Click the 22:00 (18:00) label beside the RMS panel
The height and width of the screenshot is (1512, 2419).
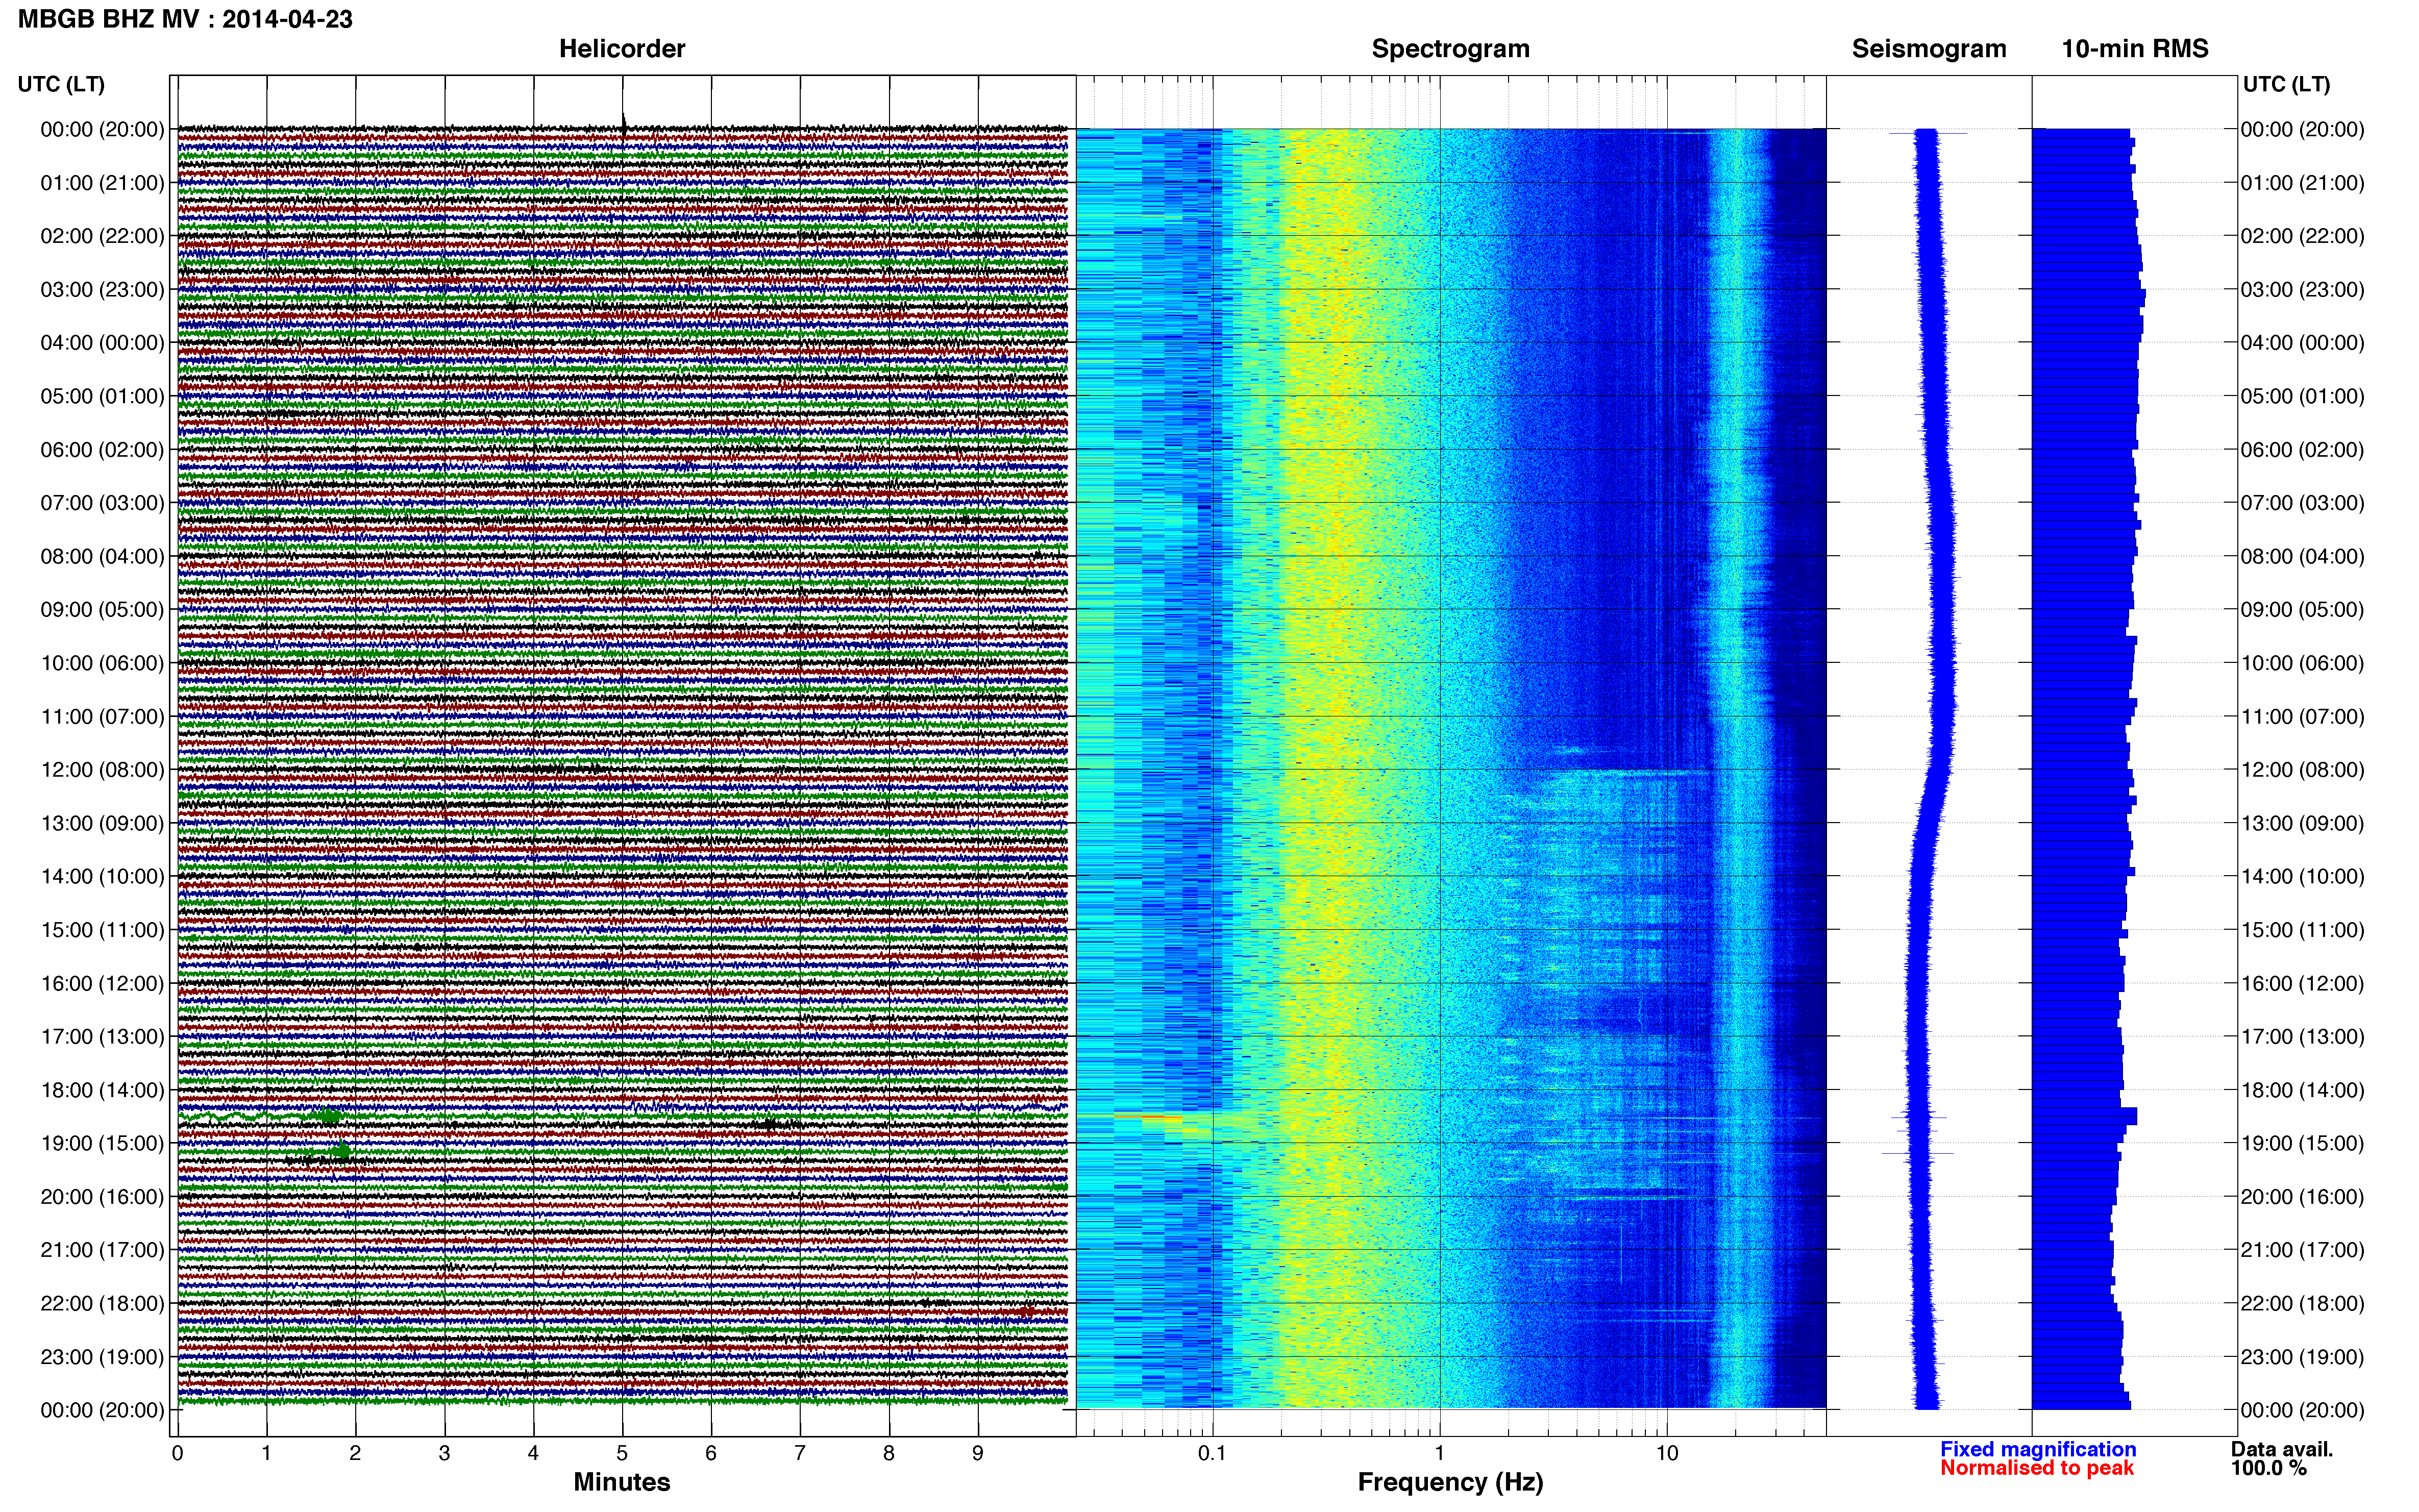point(2302,1304)
